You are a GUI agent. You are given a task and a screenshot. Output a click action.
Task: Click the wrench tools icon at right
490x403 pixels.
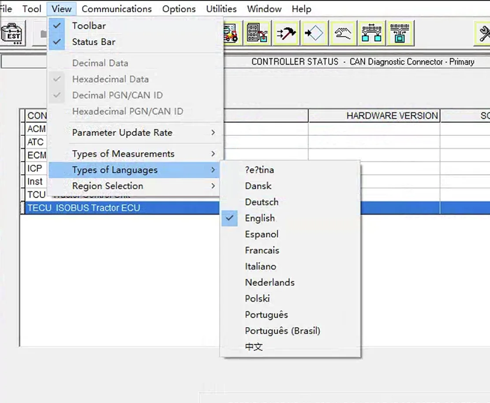point(483,33)
